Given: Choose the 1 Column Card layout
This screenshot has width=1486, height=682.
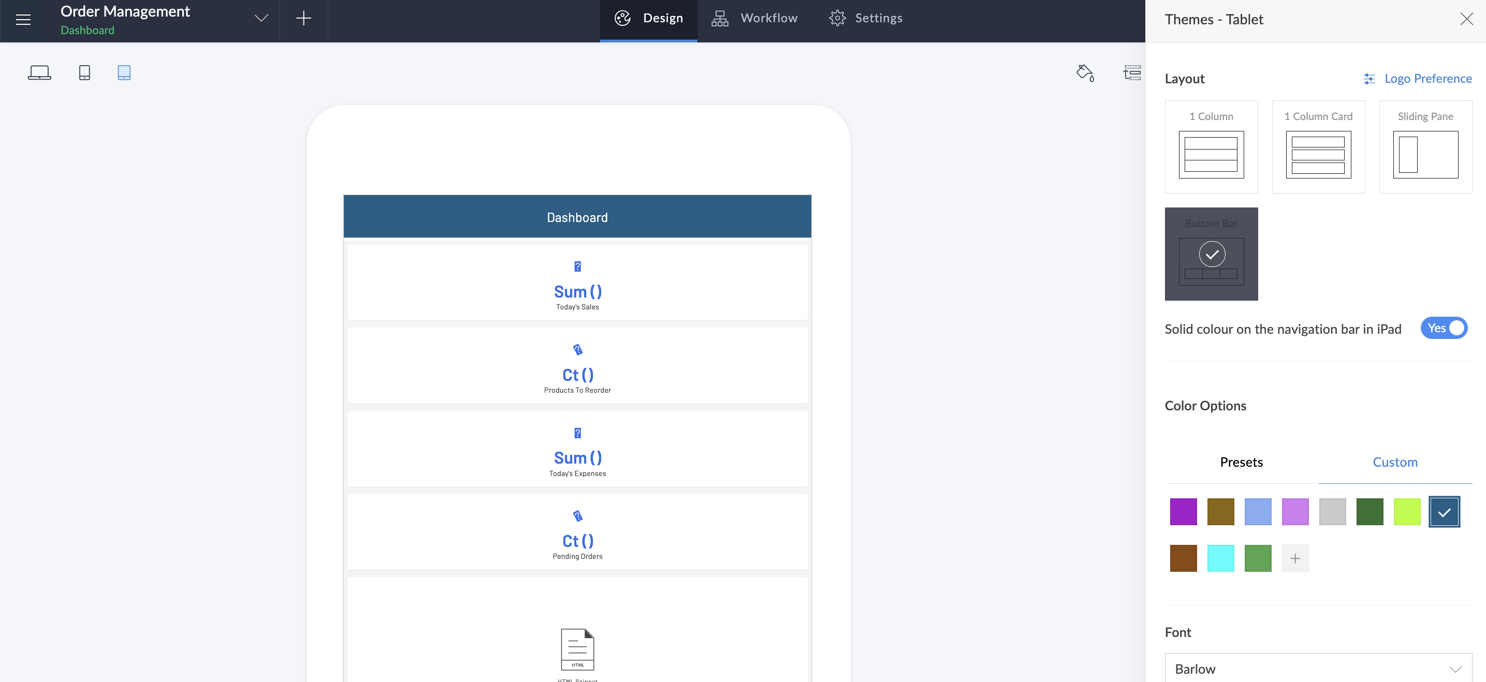Looking at the screenshot, I should pos(1318,146).
